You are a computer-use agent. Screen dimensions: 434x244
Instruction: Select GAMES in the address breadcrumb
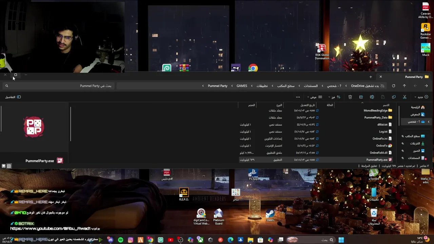242,86
